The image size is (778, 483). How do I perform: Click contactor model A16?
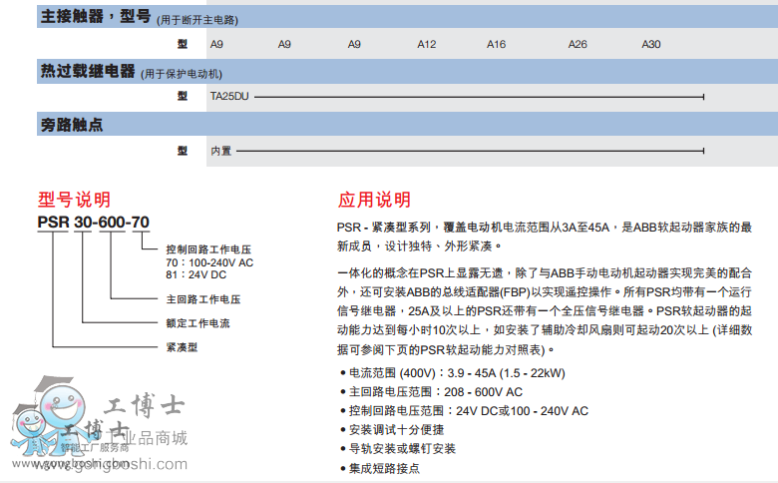click(496, 44)
